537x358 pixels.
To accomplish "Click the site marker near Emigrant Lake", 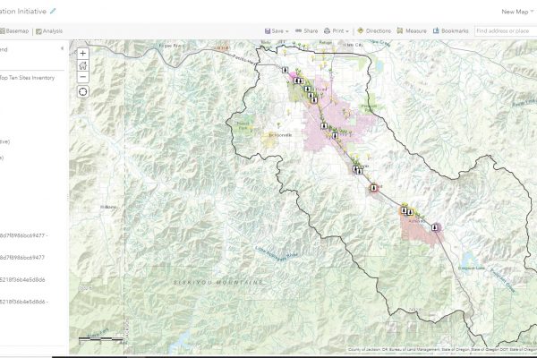I will coord(435,227).
